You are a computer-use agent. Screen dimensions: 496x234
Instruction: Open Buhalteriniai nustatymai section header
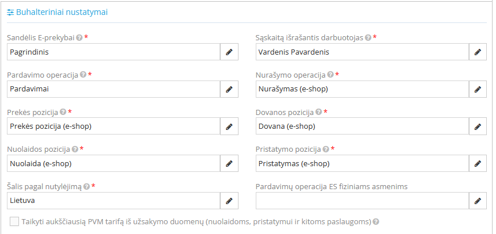point(57,11)
